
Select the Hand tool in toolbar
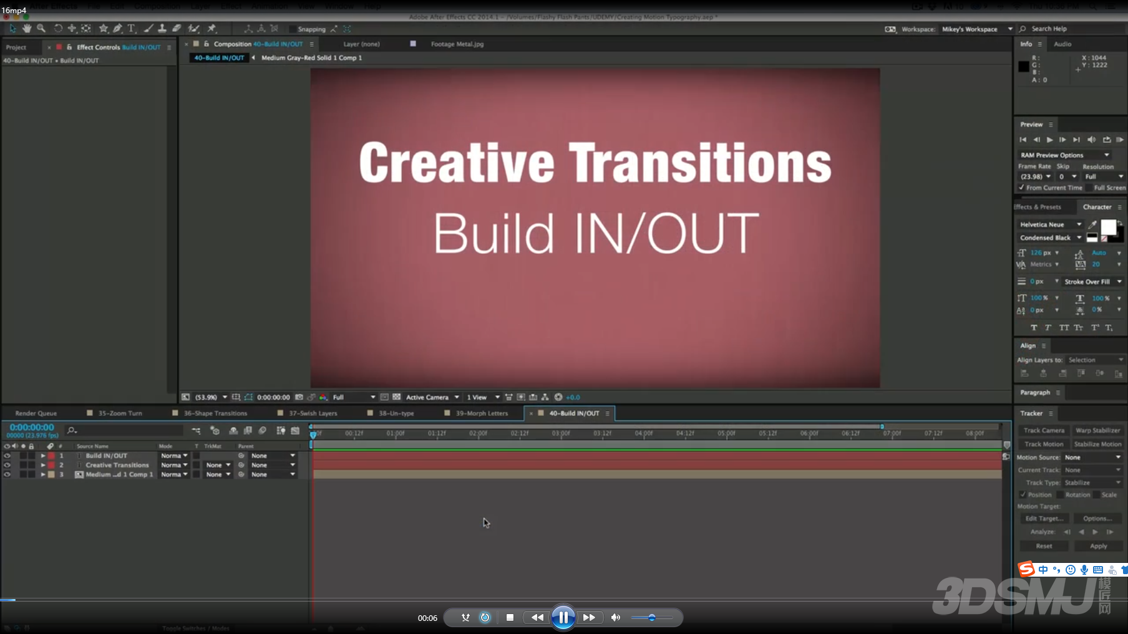click(x=27, y=29)
